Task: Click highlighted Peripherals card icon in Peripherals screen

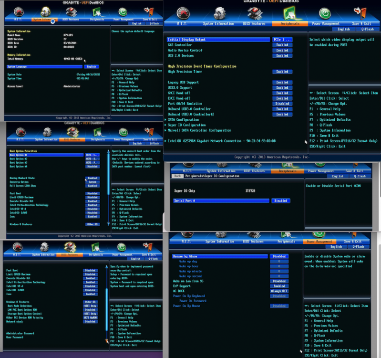Action: (x=290, y=13)
